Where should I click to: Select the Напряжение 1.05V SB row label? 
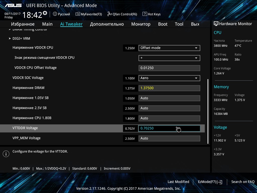[x=30, y=98]
